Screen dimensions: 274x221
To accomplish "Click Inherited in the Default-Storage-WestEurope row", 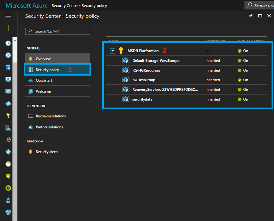I will tap(213, 60).
